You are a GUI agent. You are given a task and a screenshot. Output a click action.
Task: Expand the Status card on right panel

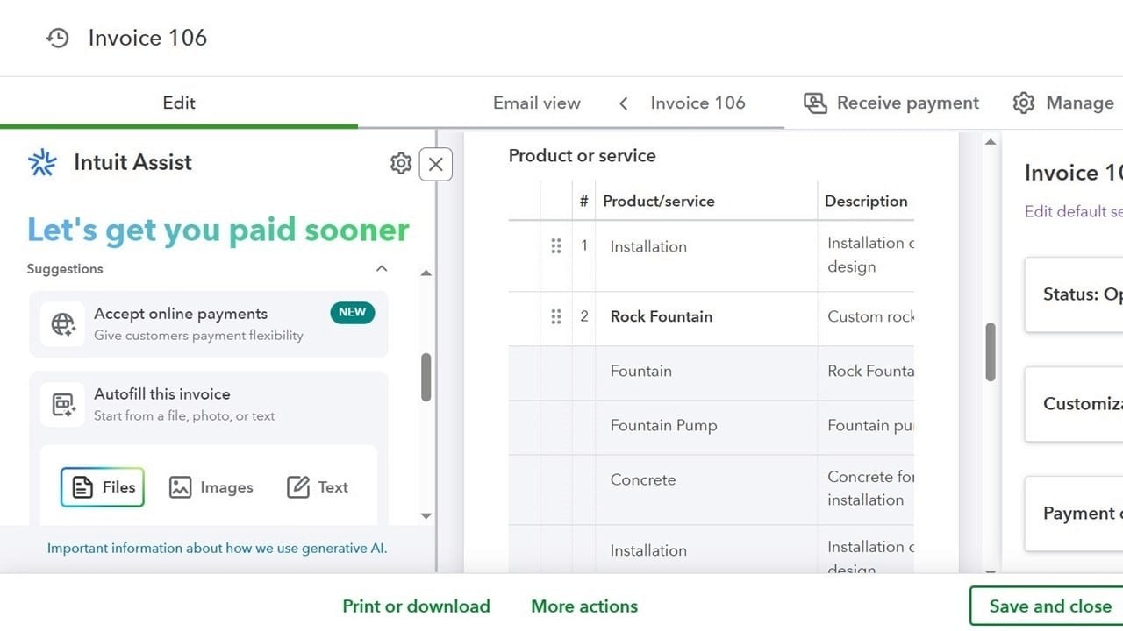pyautogui.click(x=1079, y=295)
